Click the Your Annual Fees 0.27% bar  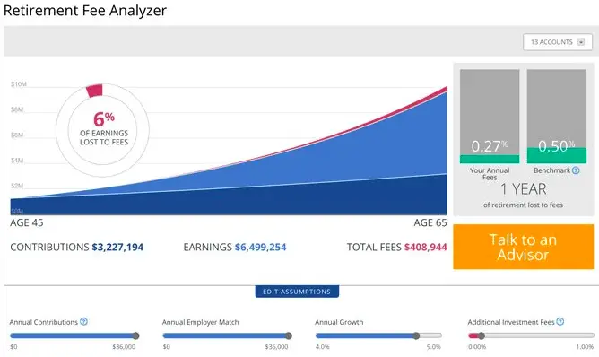490,117
